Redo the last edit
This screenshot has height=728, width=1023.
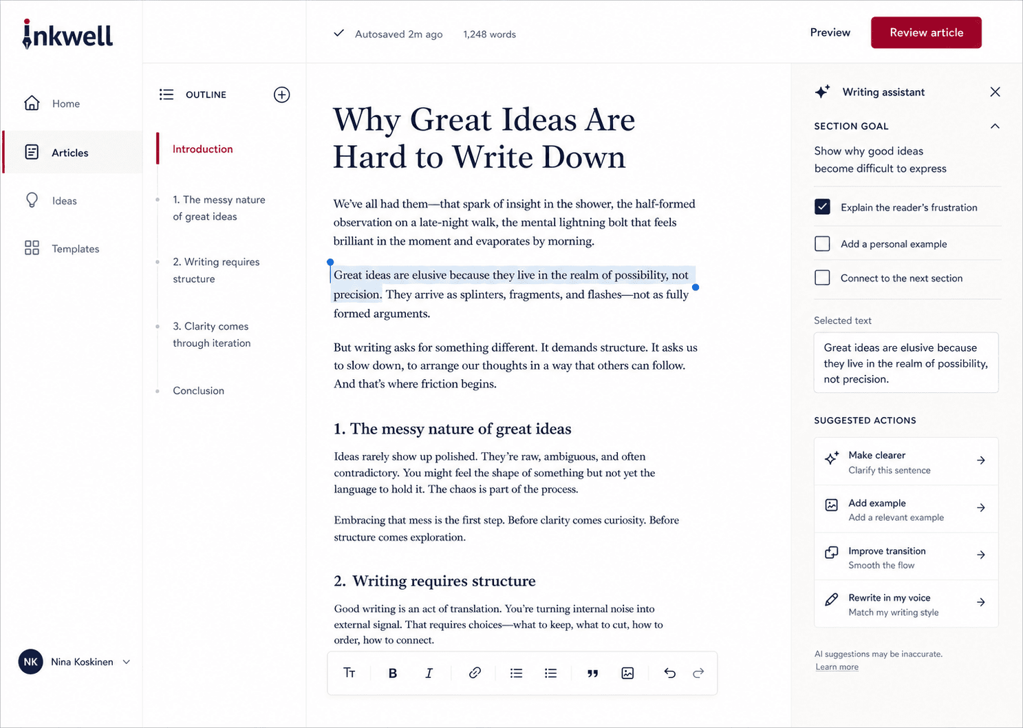point(698,673)
